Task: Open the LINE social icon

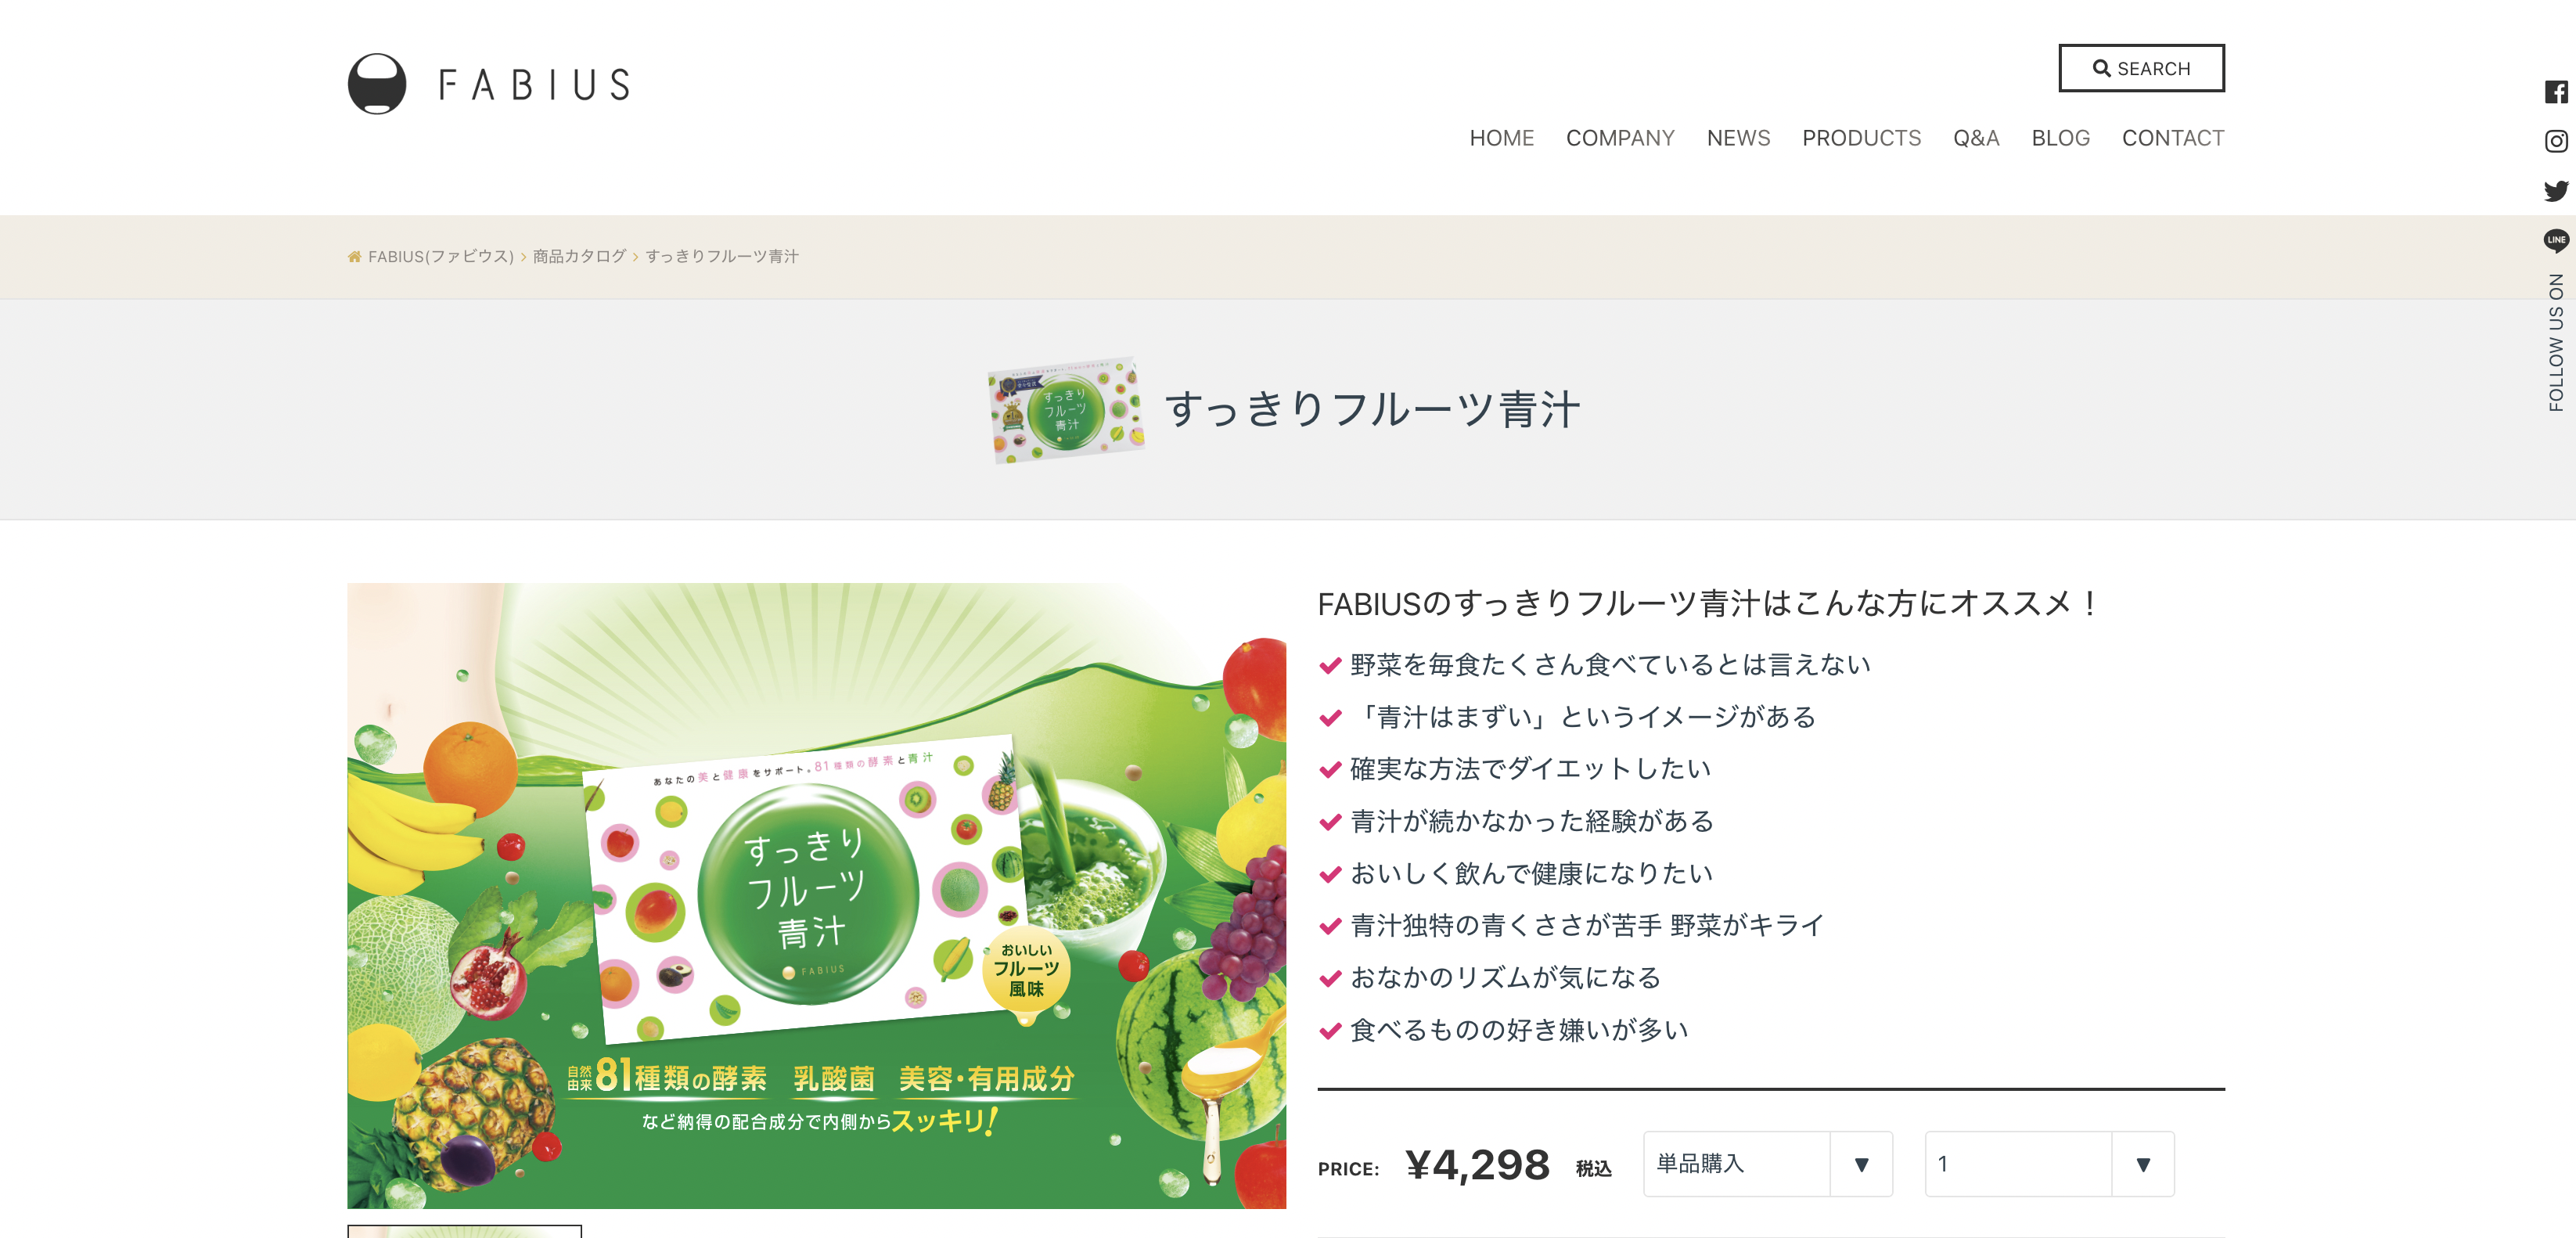Action: pyautogui.click(x=2556, y=240)
